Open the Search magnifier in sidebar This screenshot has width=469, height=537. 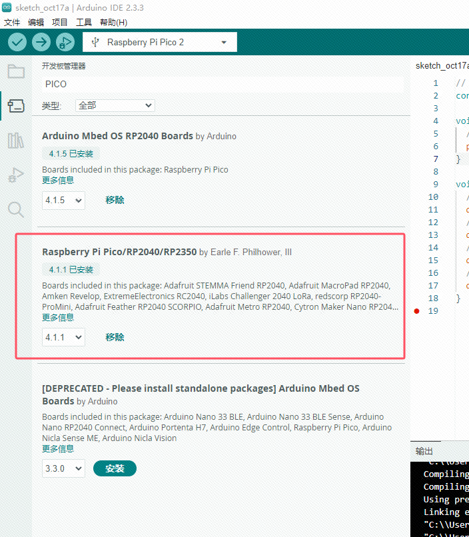(x=16, y=210)
